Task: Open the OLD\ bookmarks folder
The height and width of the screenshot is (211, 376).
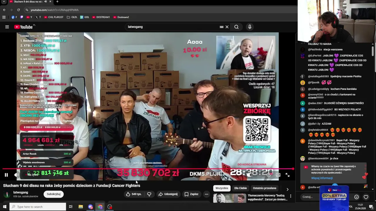Action: coord(72,17)
